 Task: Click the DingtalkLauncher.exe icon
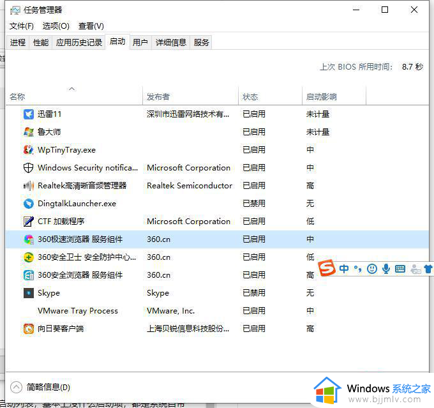tap(29, 204)
